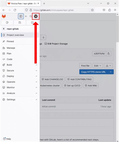
Task: Close the repo-gitlab browser tab
Action: [38, 4]
